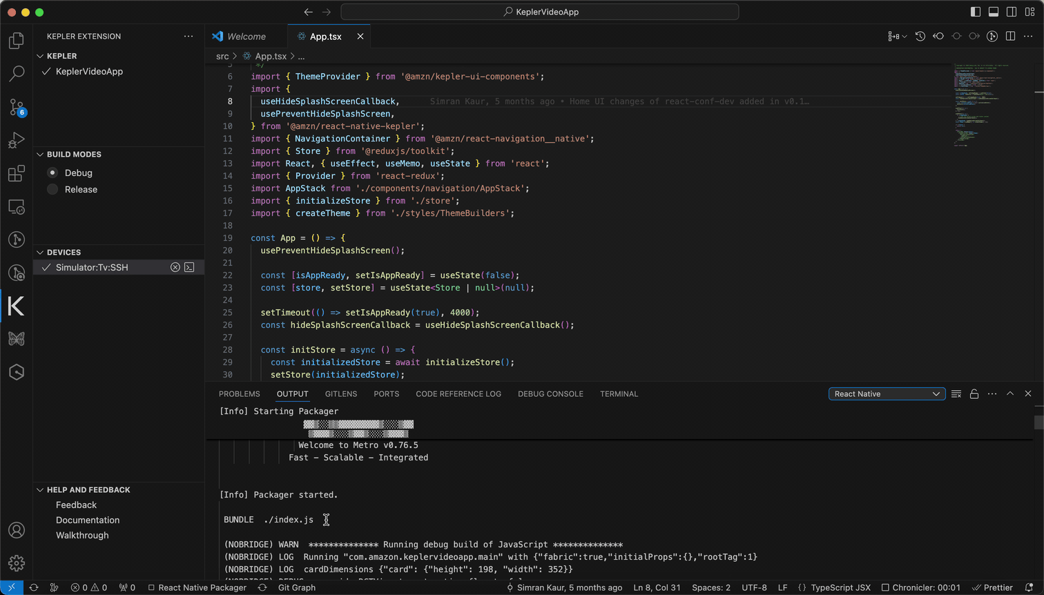Open the React Native output channel dropdown

pos(887,393)
